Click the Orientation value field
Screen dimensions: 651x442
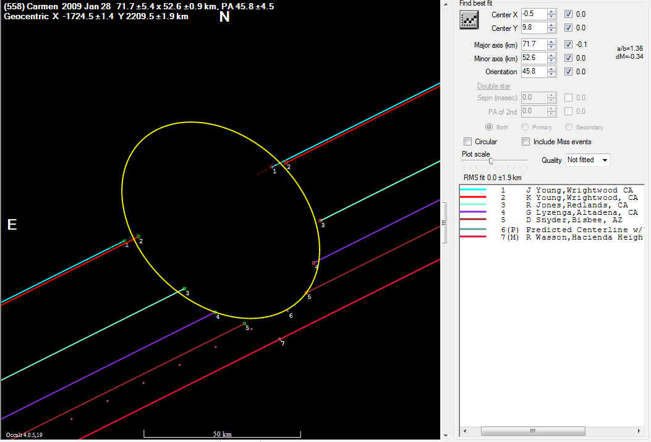click(x=534, y=72)
